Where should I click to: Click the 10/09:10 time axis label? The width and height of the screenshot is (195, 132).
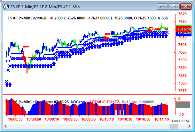[x=52, y=119]
